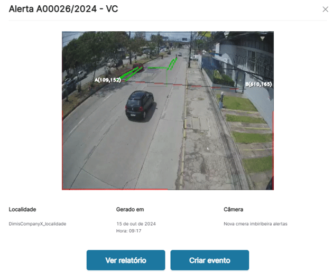Open the camera snapshot image
Screen dimensions: 333x280
click(168, 110)
